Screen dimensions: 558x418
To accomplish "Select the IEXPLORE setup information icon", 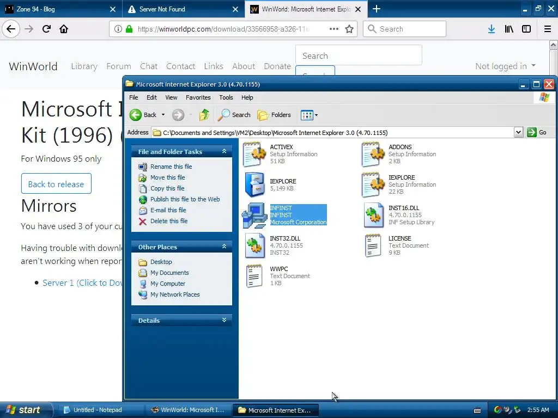I will click(373, 185).
